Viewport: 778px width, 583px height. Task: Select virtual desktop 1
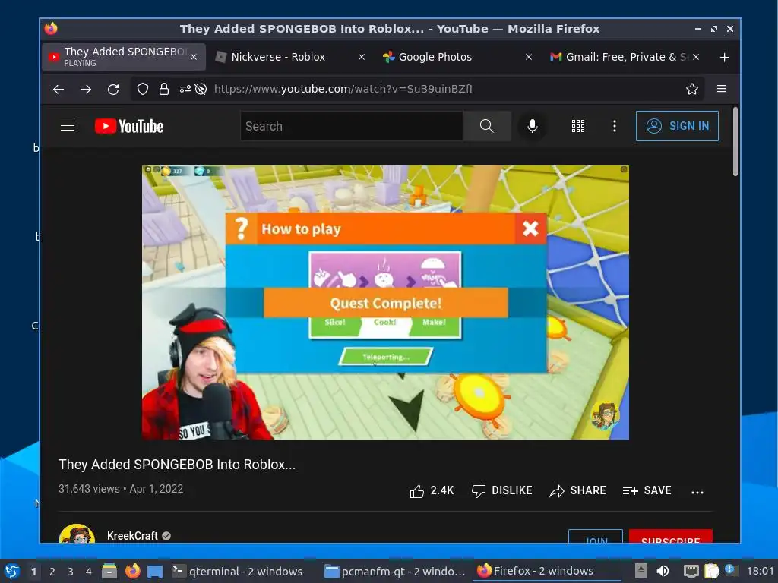(33, 572)
